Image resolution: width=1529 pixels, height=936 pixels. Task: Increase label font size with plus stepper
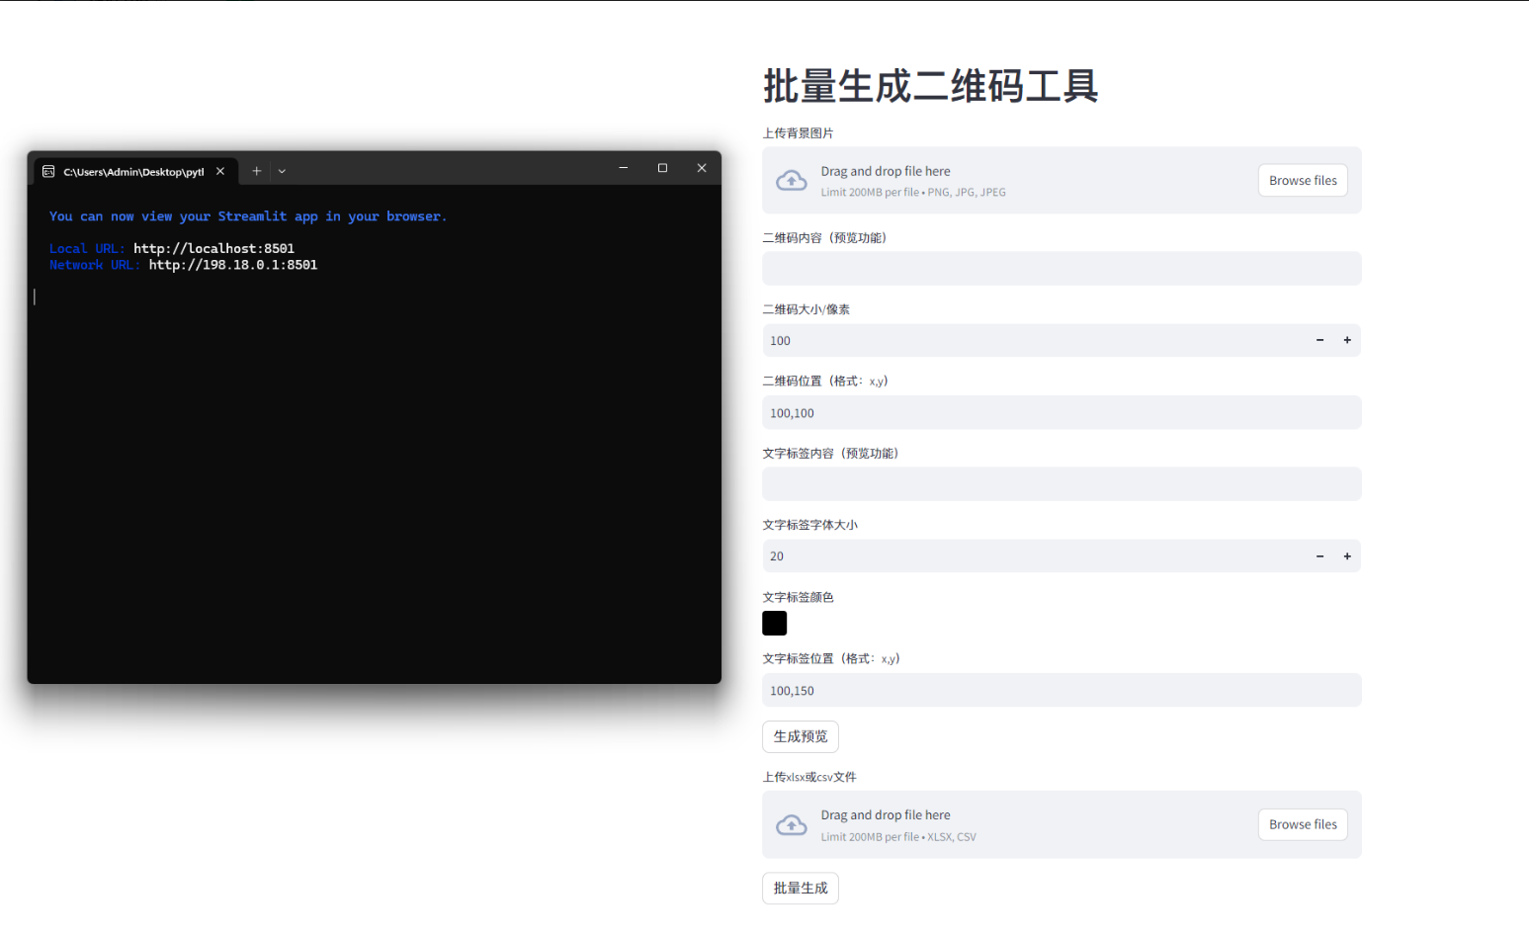[x=1346, y=555]
